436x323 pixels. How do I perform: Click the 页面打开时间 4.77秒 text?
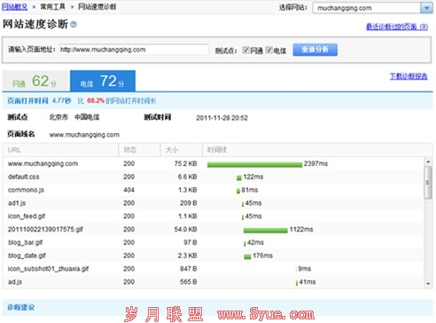click(39, 101)
